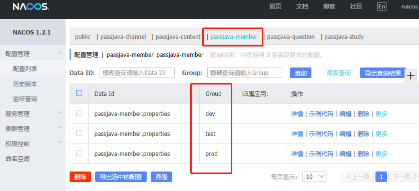Check the prod group row checkbox
Viewport: 419px width, 191px height.
(x=79, y=153)
